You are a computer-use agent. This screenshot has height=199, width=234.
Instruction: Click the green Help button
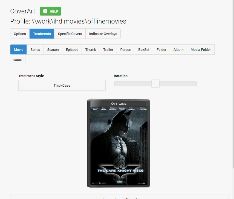coord(50,11)
